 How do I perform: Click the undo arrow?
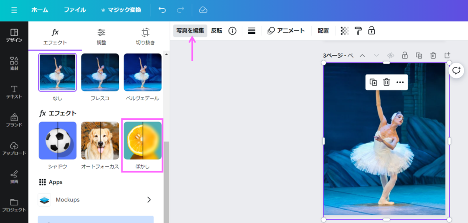[162, 10]
